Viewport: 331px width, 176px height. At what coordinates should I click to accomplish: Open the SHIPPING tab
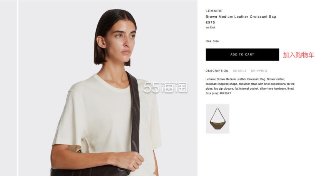tap(259, 71)
